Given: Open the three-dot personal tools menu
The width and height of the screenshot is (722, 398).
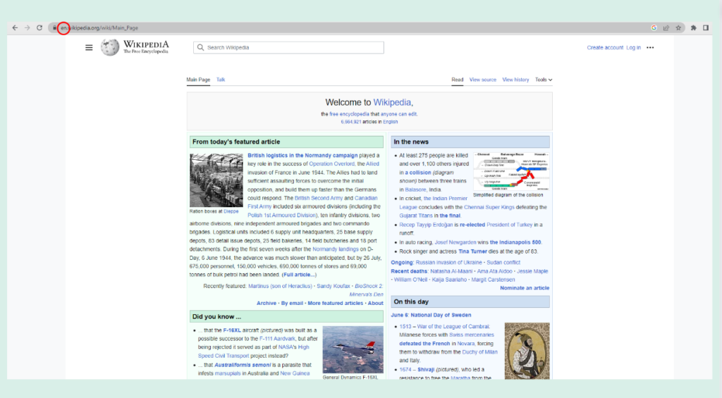Looking at the screenshot, I should click(650, 48).
